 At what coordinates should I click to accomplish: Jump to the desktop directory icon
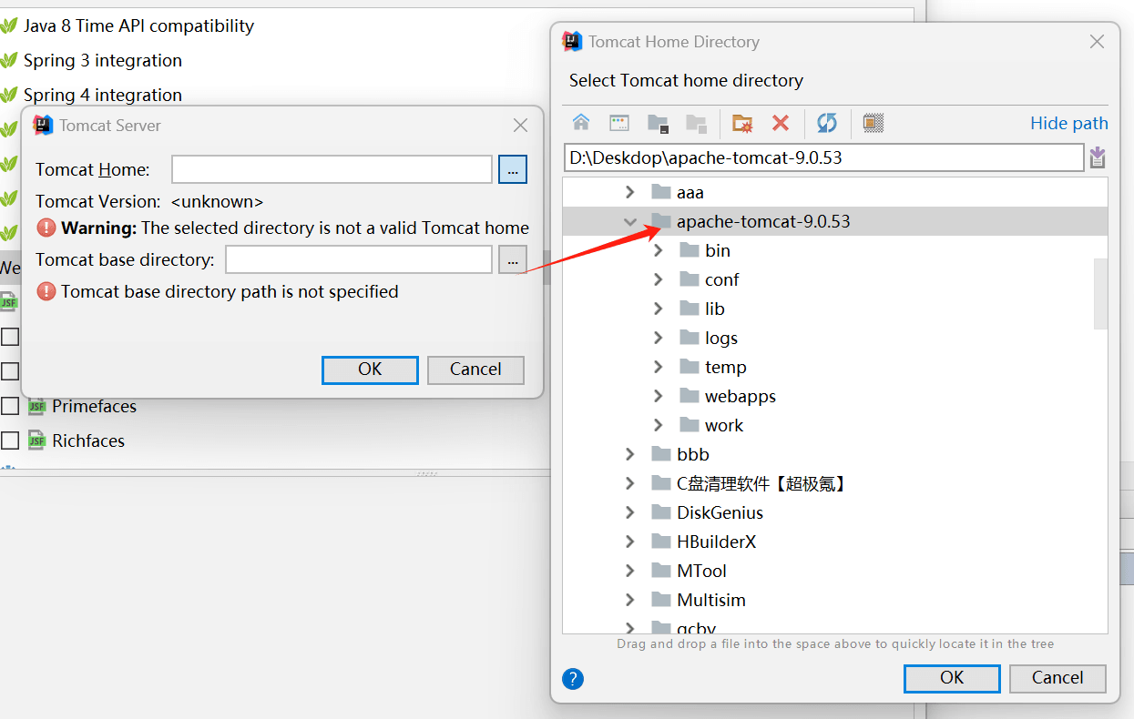coord(619,123)
